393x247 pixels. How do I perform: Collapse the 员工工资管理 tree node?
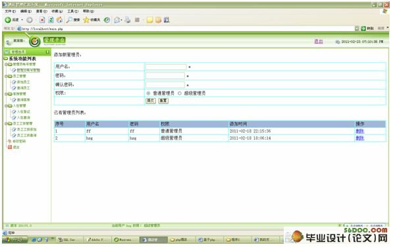(x=6, y=124)
